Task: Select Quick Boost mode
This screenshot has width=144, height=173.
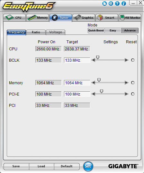Action: (96, 30)
